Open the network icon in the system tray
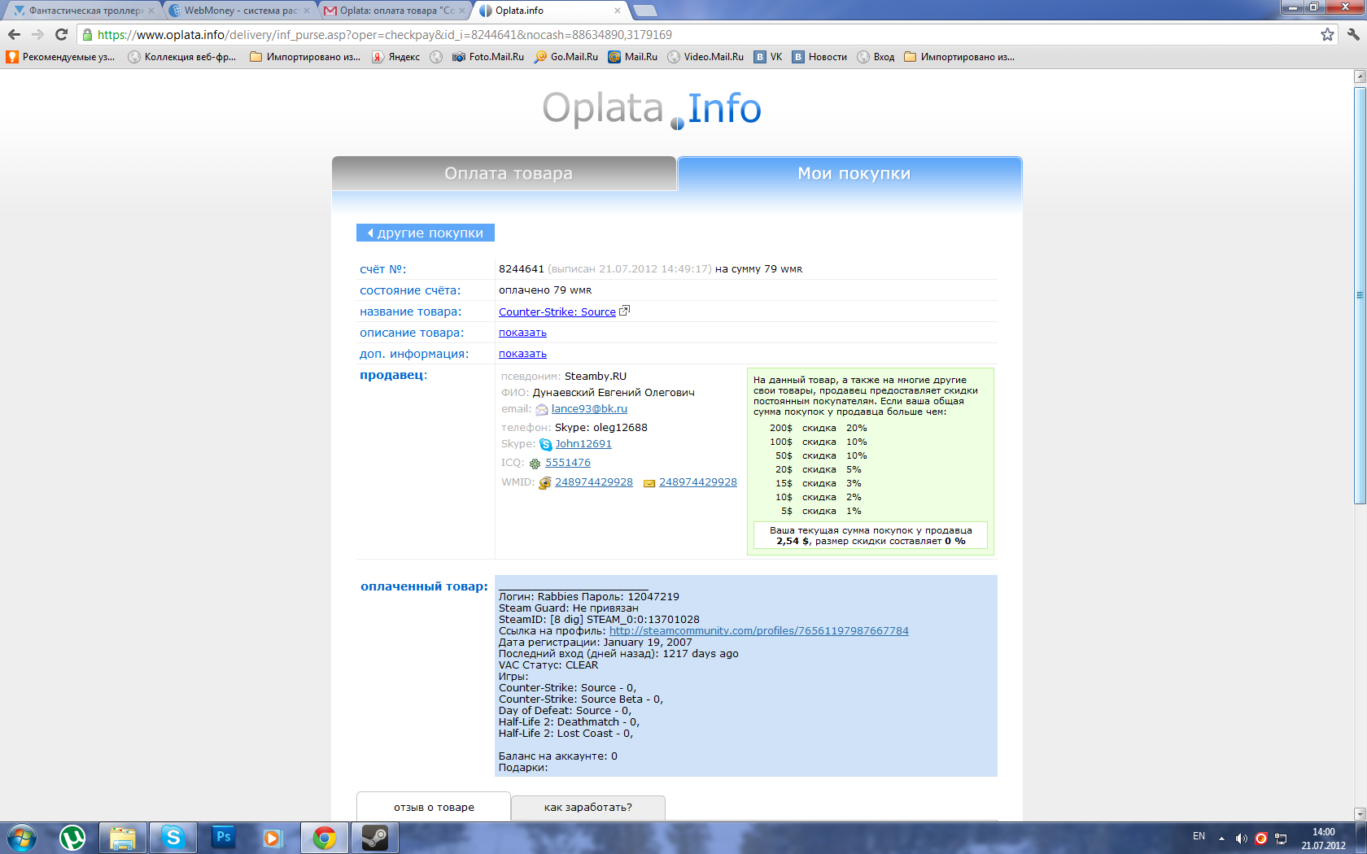Viewport: 1367px width, 854px height. [1281, 838]
